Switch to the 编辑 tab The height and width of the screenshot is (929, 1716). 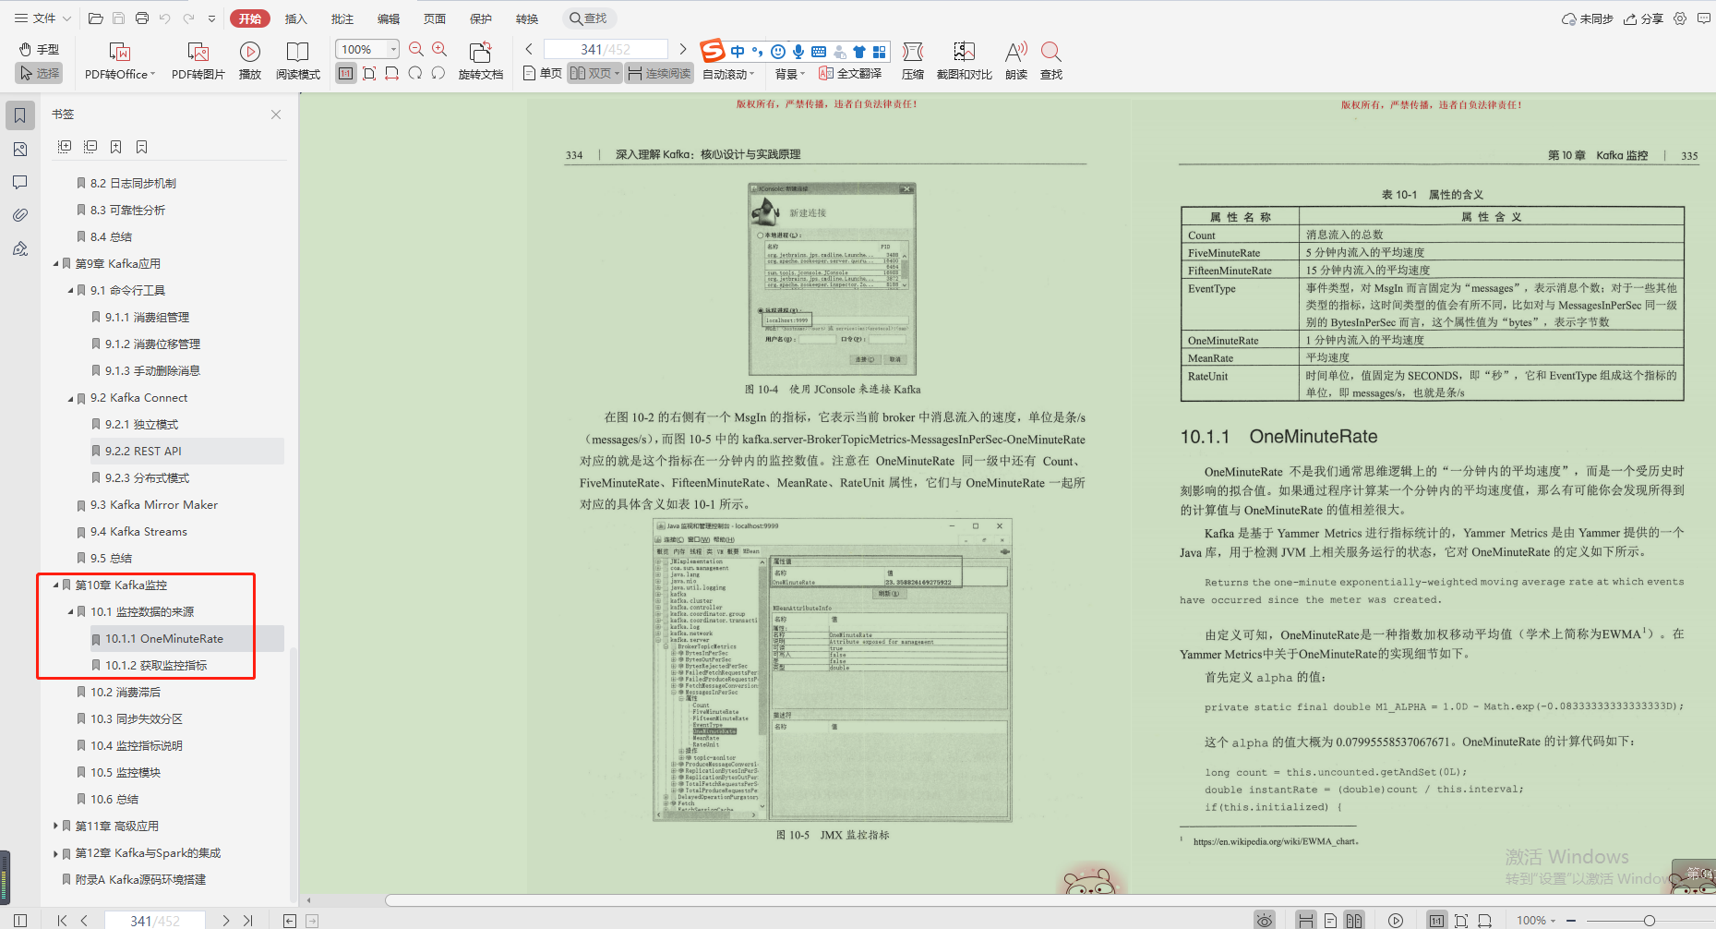(x=389, y=18)
